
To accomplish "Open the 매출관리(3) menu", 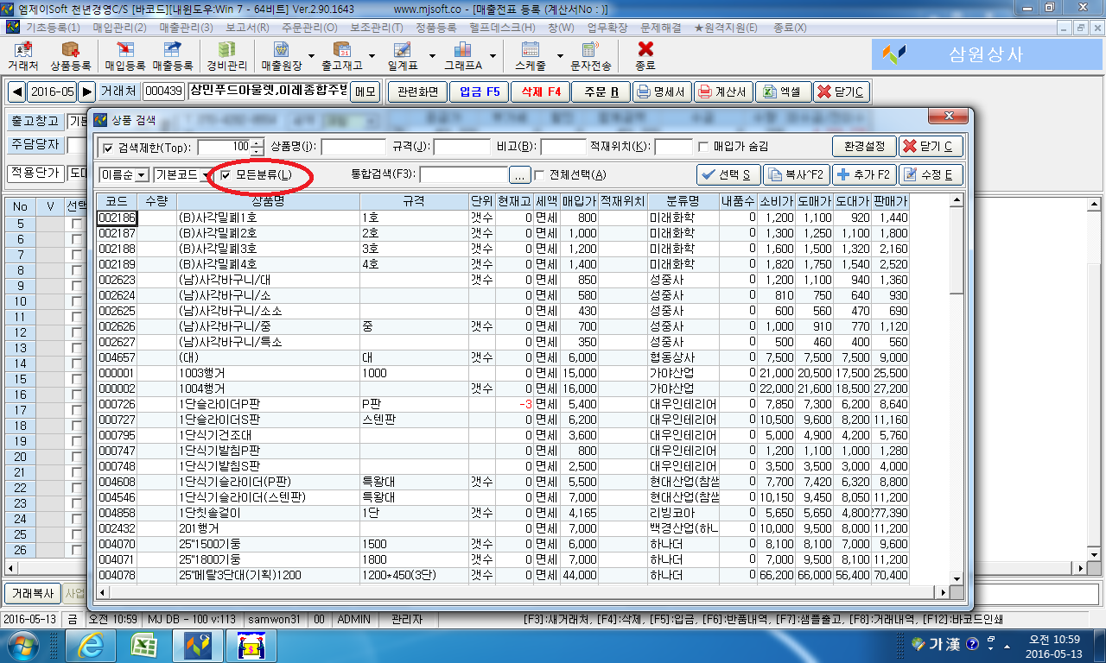I will coord(186,28).
